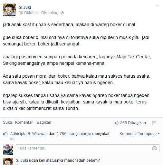
Task: Share the post with Bagikan
Action: (x=44, y=122)
